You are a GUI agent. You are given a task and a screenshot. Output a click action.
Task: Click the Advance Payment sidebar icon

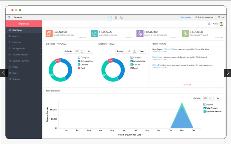click(x=10, y=61)
